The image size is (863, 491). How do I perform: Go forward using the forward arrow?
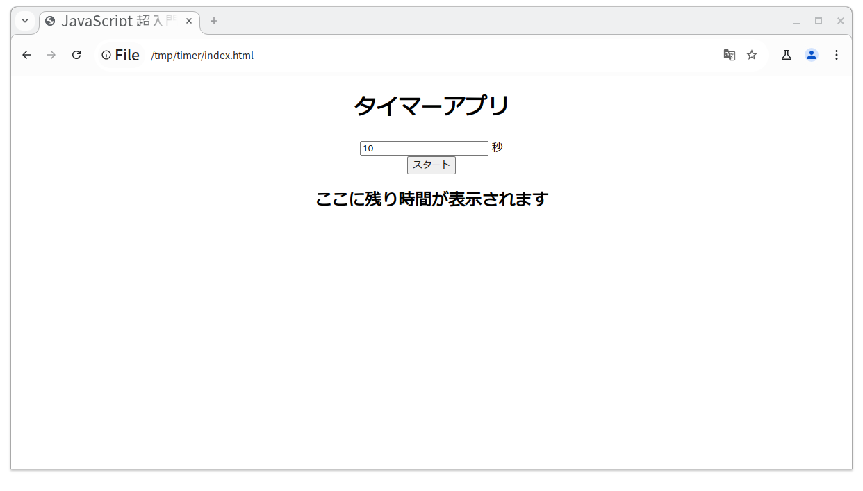51,55
